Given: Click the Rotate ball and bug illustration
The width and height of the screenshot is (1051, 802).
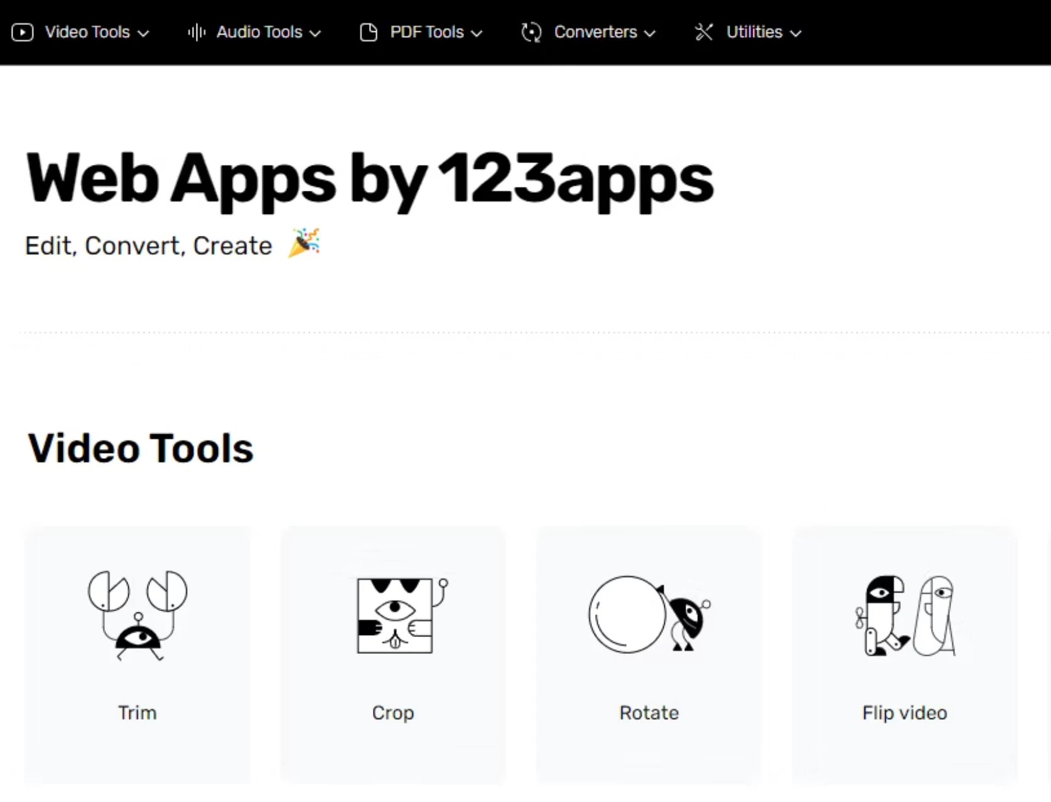Looking at the screenshot, I should tap(649, 615).
